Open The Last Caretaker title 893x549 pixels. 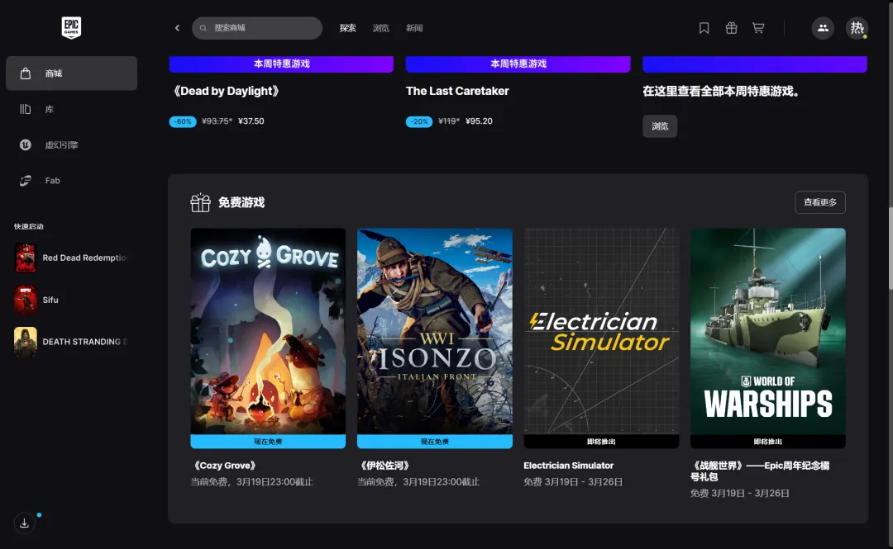457,91
